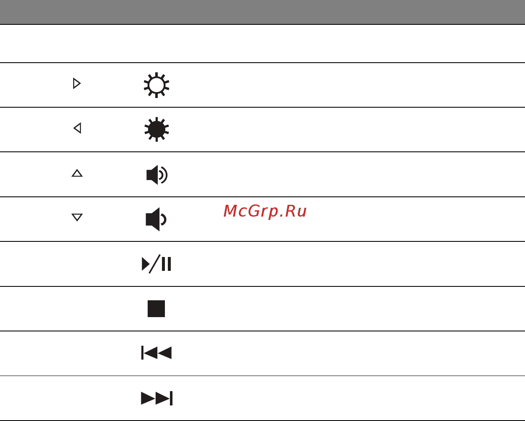Click the filled sun brightness down icon

[156, 129]
